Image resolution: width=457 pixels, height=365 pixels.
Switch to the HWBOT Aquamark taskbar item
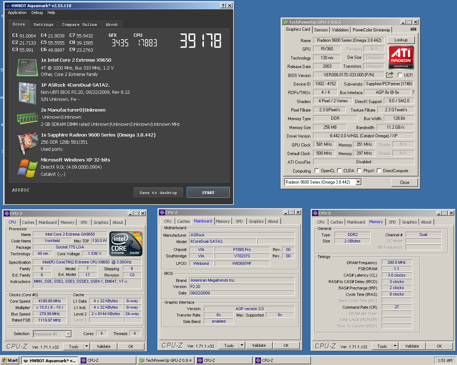pos(49,360)
